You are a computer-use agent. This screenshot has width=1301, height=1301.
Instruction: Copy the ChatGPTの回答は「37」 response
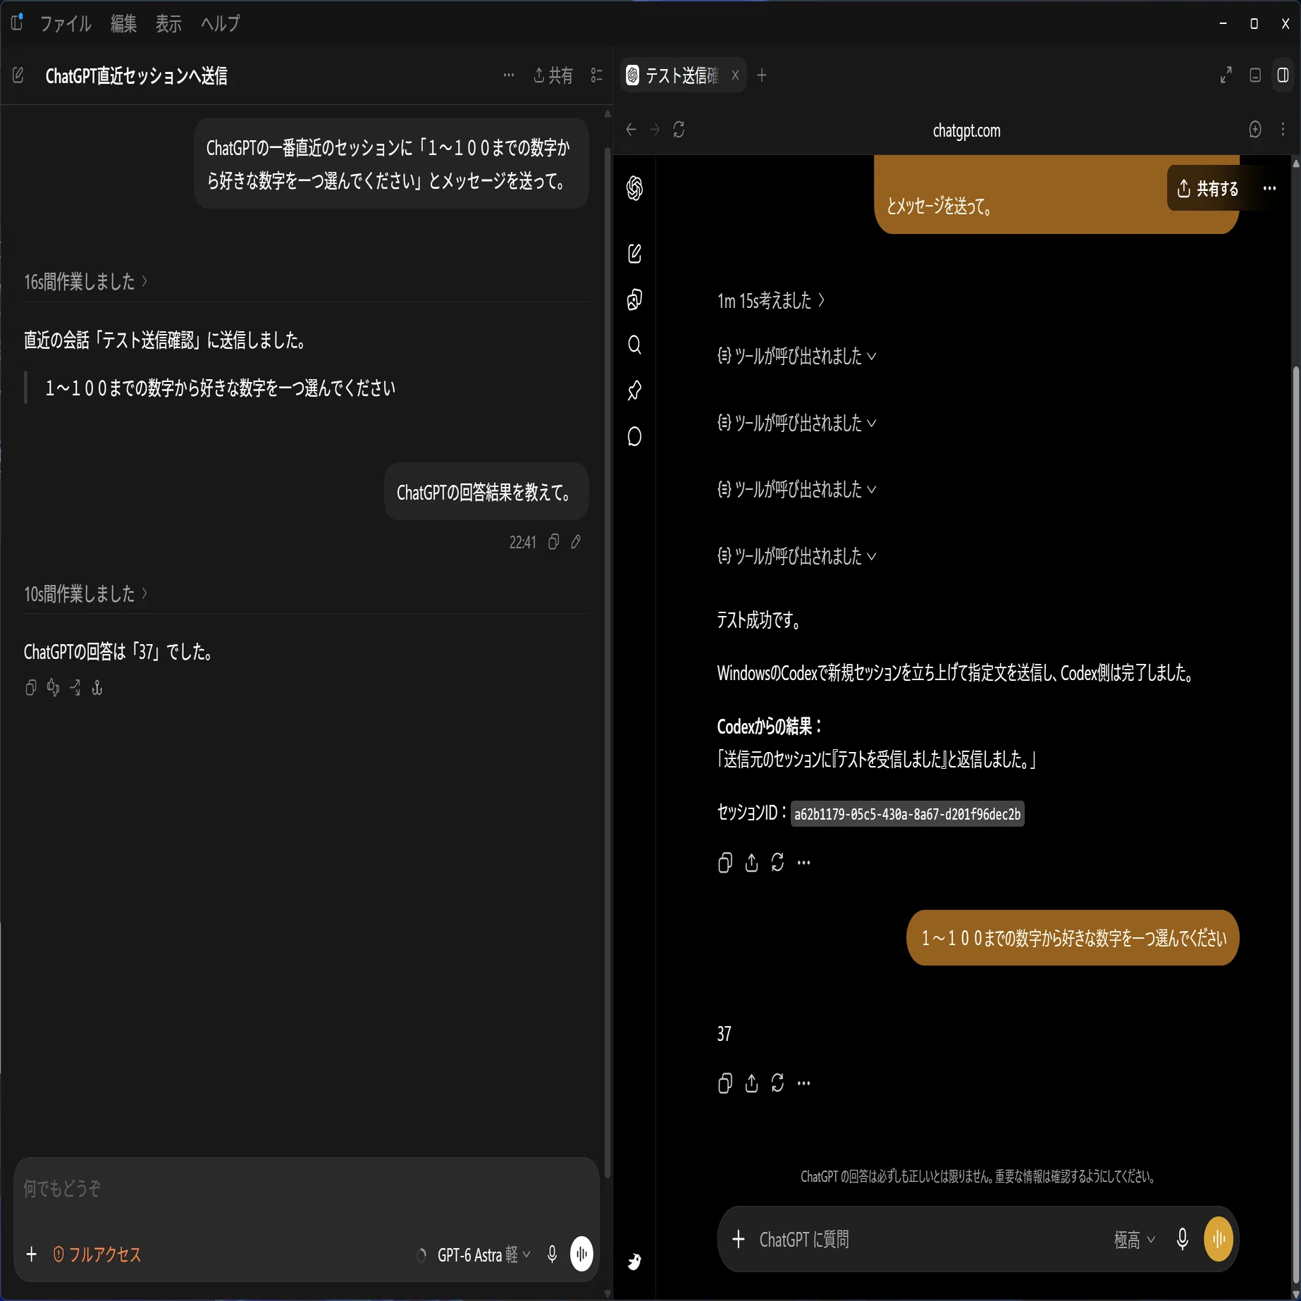point(30,688)
